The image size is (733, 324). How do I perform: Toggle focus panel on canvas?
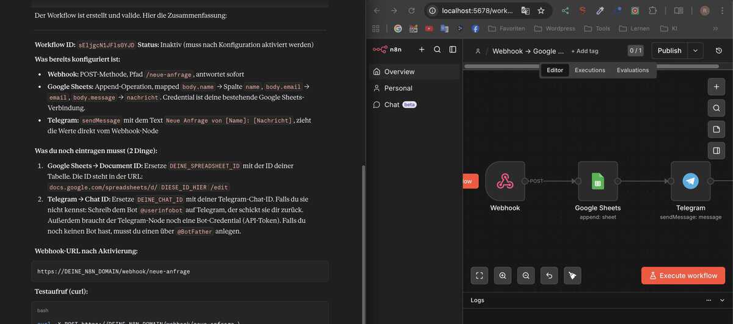pos(717,151)
